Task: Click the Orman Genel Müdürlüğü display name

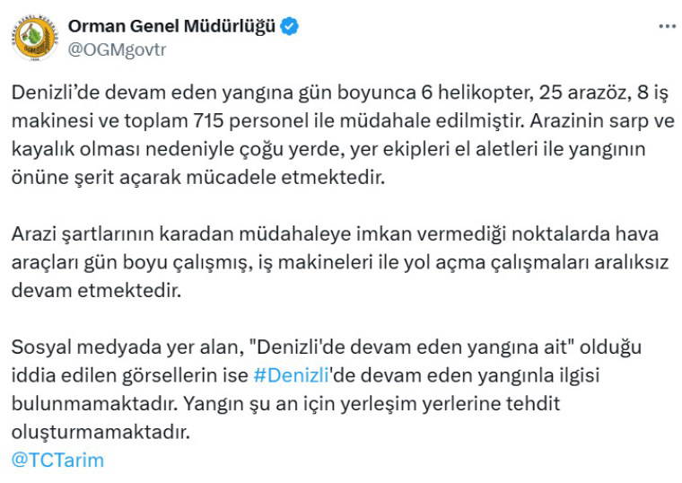Action: pyautogui.click(x=171, y=27)
